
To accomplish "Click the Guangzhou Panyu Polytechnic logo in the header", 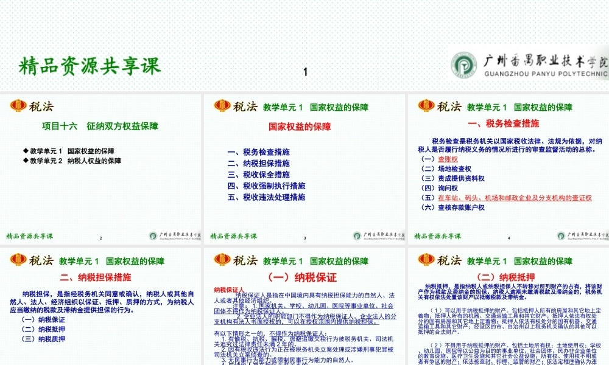I will (x=463, y=65).
